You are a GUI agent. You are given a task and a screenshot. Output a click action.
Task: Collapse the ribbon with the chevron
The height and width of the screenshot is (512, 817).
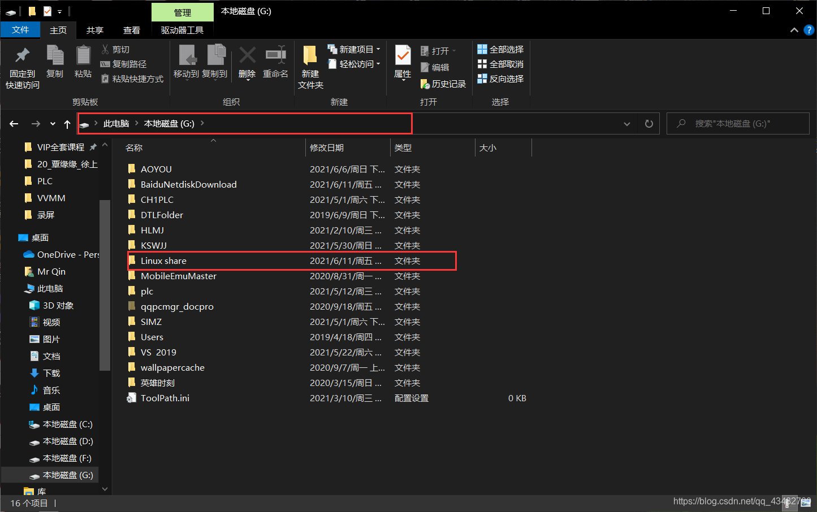coord(794,30)
